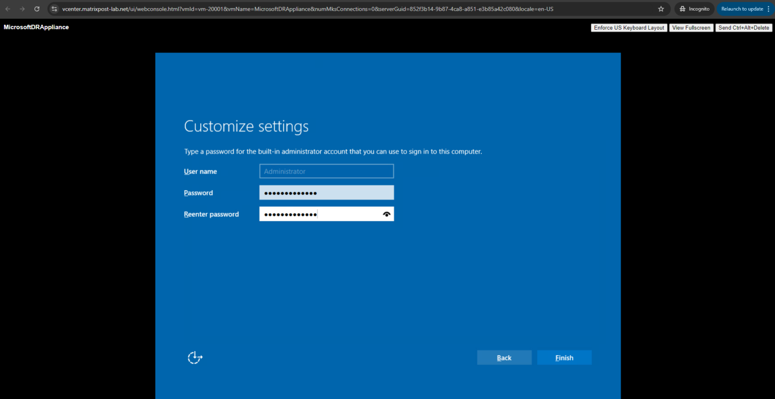Click the MicrosoftDRAppliance console title

(36, 27)
